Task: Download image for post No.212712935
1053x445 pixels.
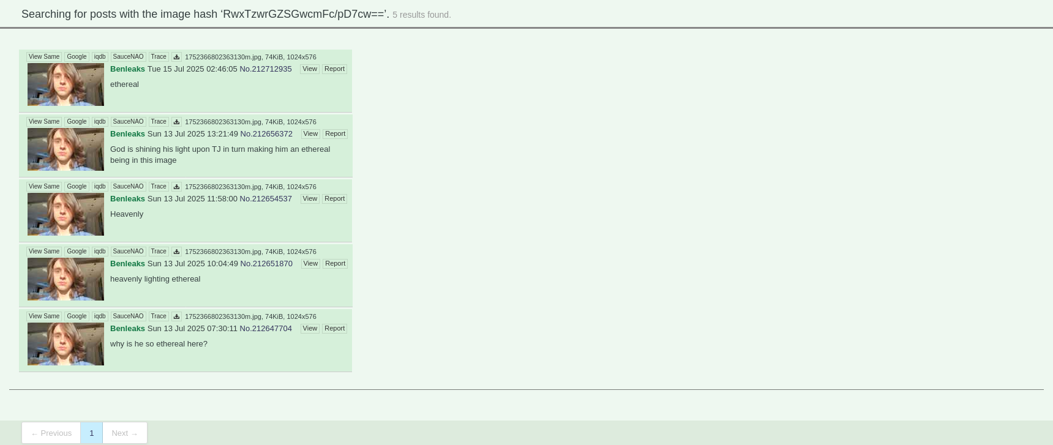Action: point(176,57)
